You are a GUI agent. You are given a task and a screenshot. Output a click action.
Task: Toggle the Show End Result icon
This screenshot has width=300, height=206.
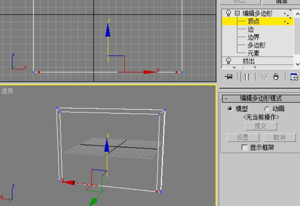(247, 76)
